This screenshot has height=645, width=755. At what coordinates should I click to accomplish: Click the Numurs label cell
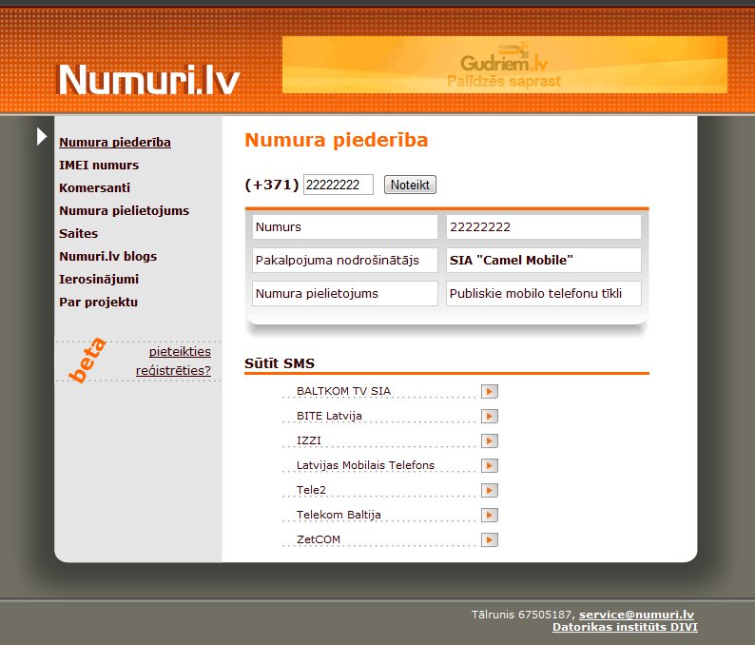(345, 226)
